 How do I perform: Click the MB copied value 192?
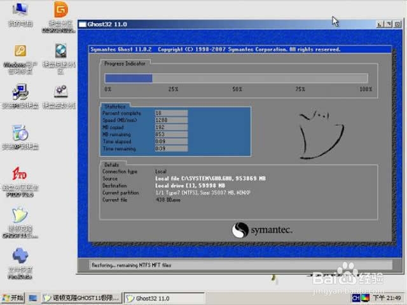coord(171,127)
